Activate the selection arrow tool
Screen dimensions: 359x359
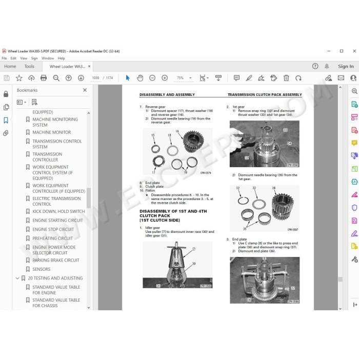coord(128,78)
